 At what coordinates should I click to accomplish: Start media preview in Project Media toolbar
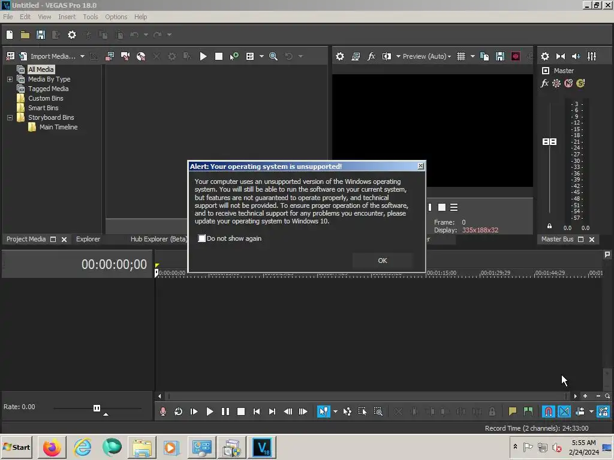pyautogui.click(x=203, y=56)
